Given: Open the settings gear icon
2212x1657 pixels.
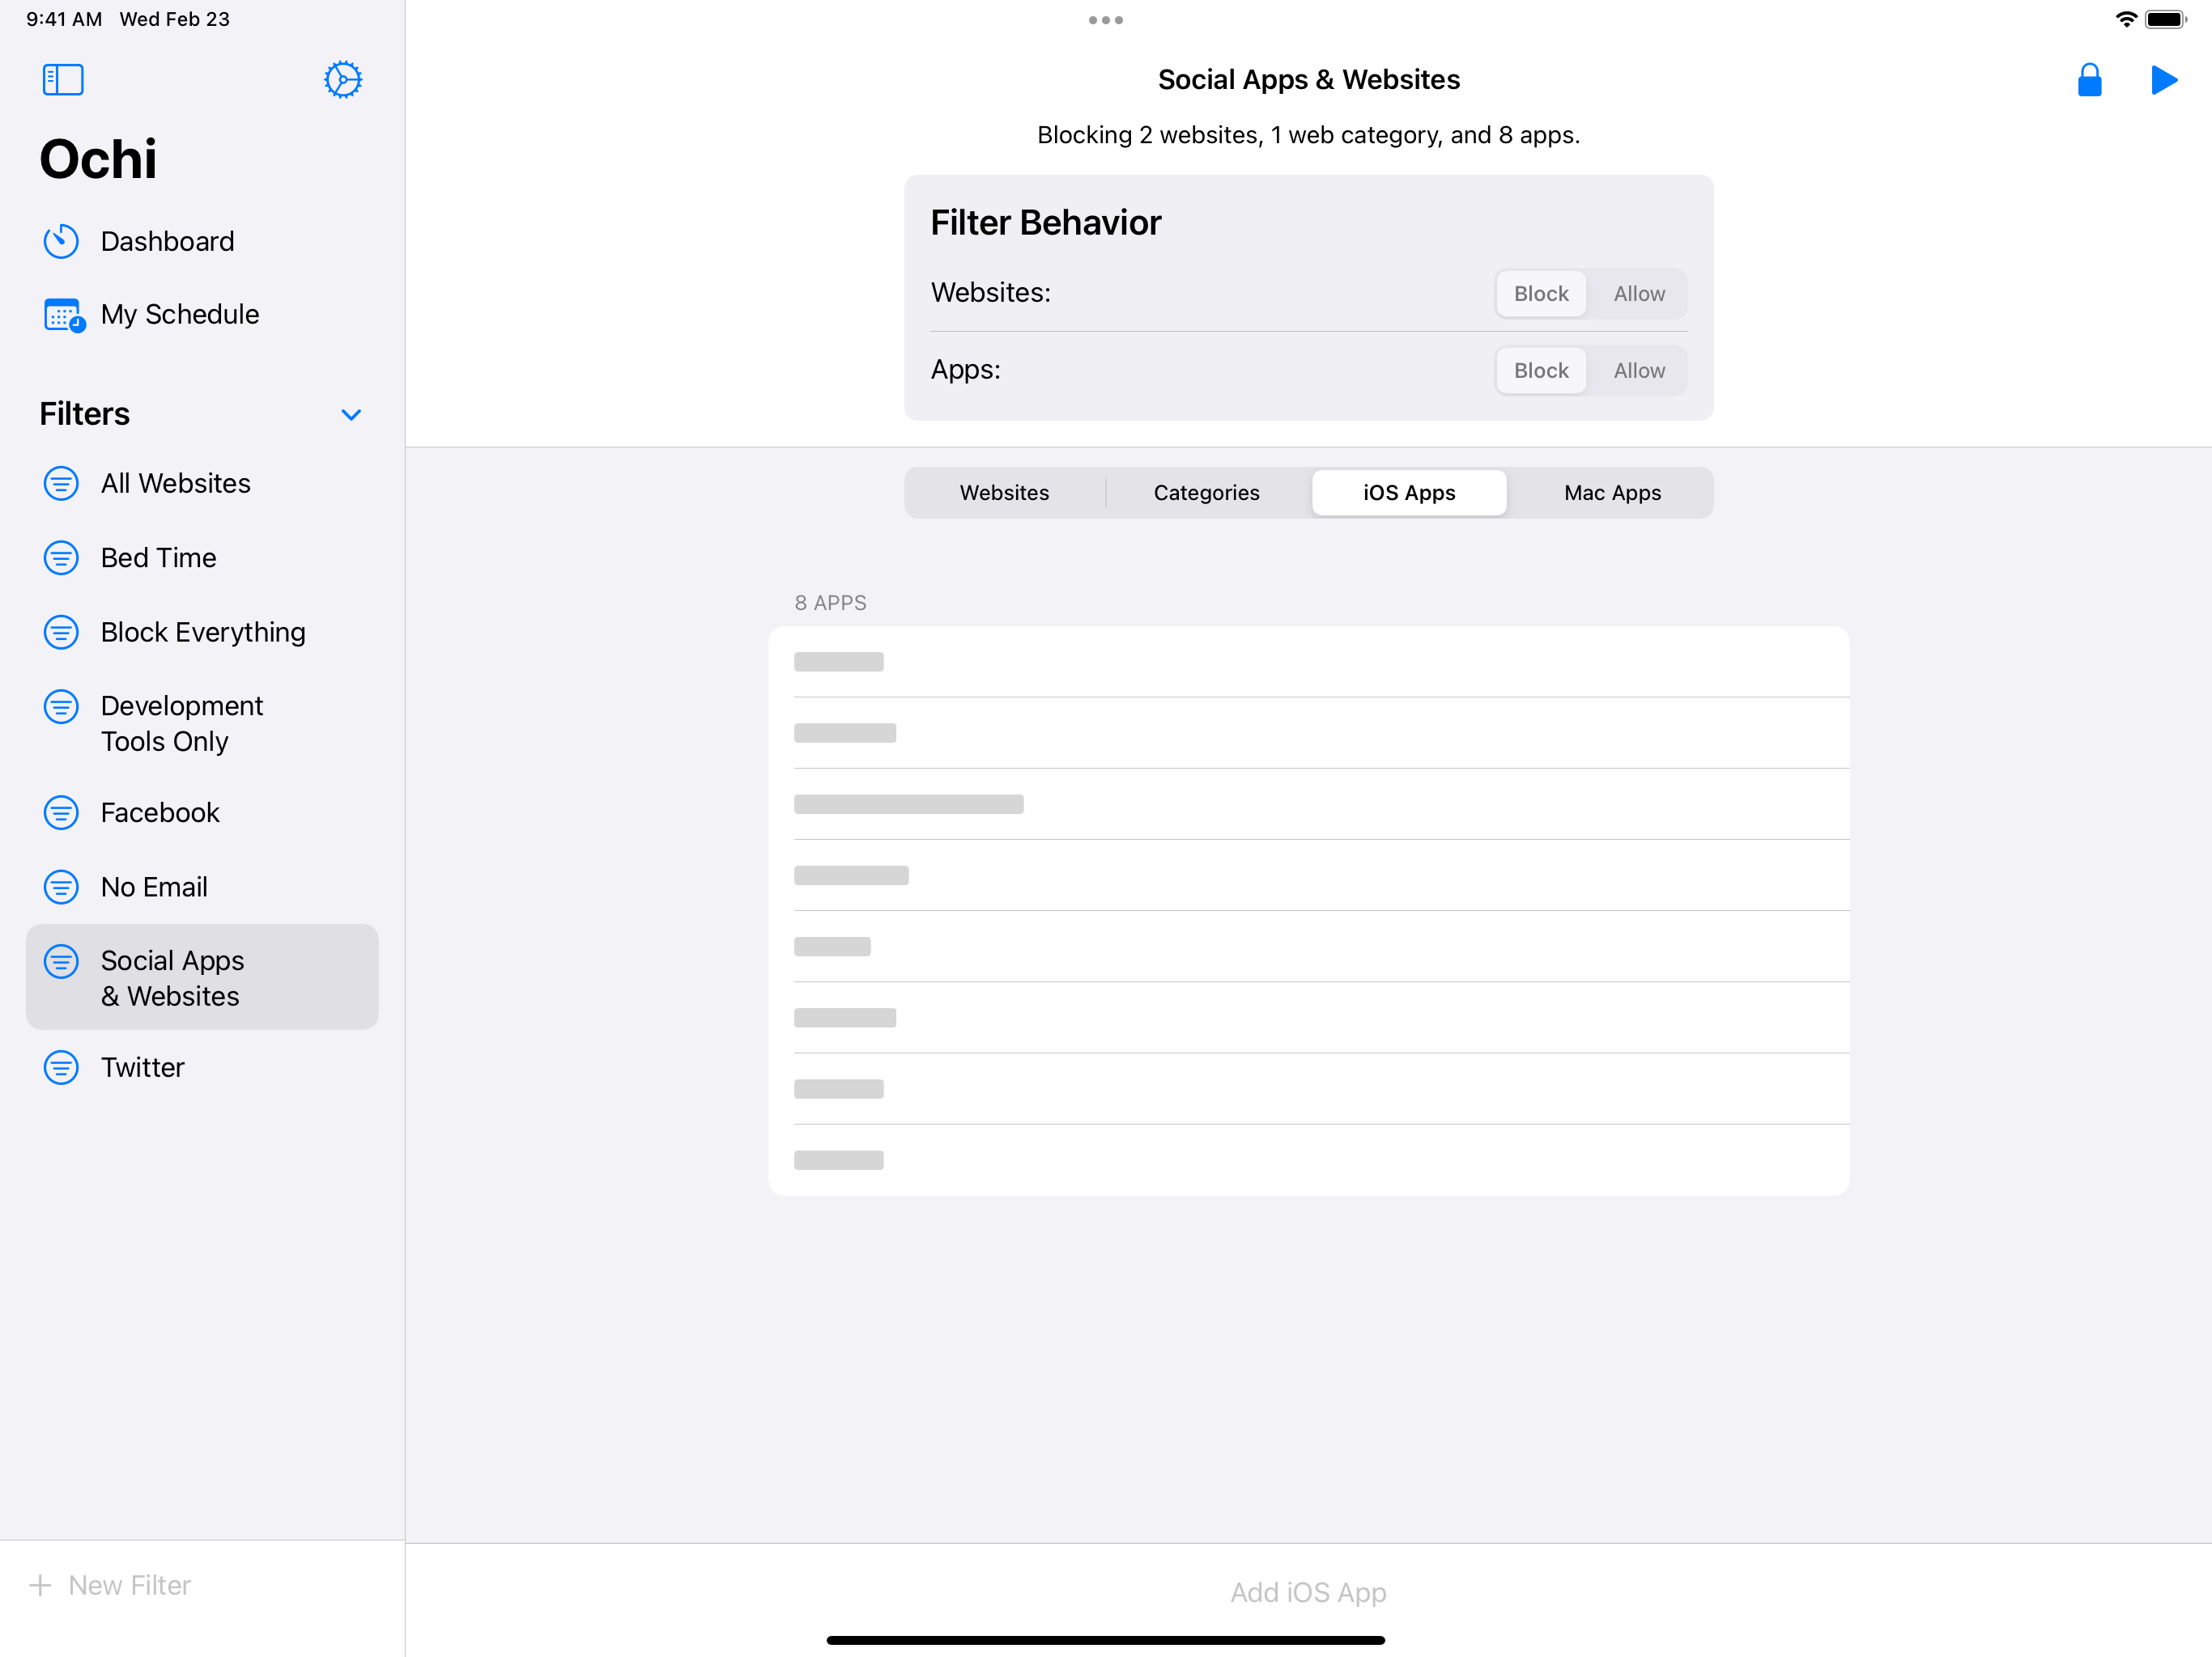Looking at the screenshot, I should 342,80.
